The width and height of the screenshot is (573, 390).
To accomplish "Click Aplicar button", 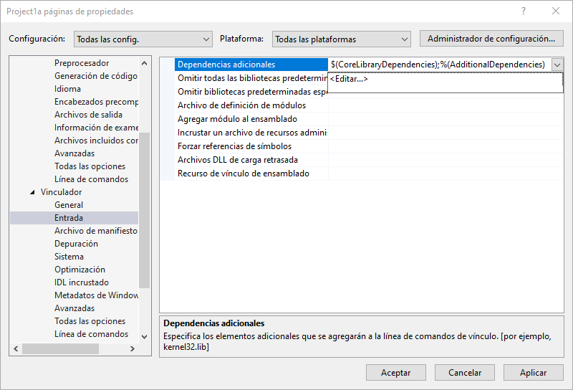I will pos(533,373).
